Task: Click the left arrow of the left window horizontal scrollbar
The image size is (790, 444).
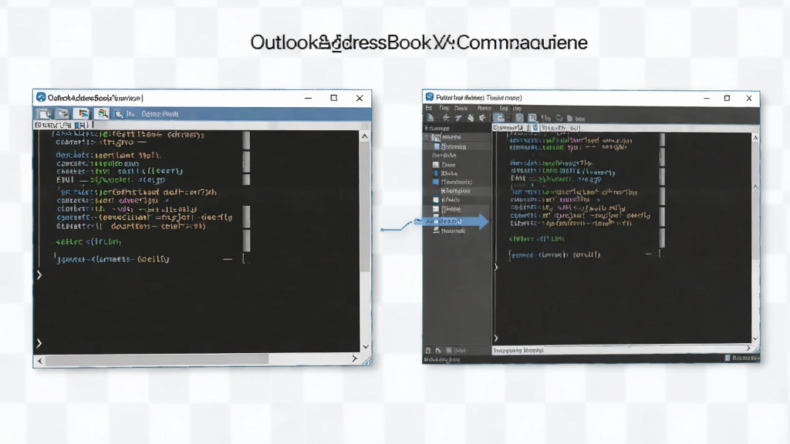Action: point(40,361)
